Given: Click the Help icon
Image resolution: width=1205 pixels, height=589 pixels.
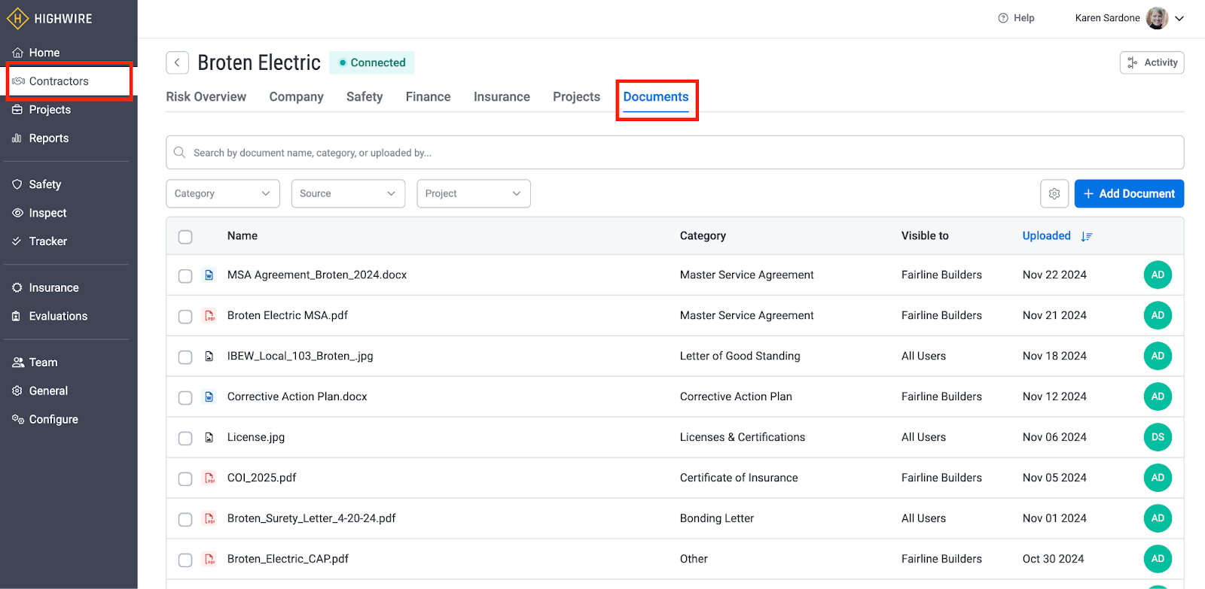Looking at the screenshot, I should 1003,18.
